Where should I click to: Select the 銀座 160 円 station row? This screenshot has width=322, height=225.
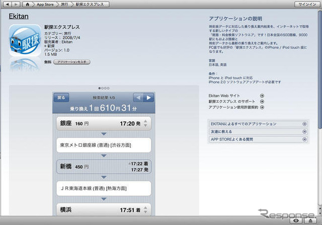104,124
